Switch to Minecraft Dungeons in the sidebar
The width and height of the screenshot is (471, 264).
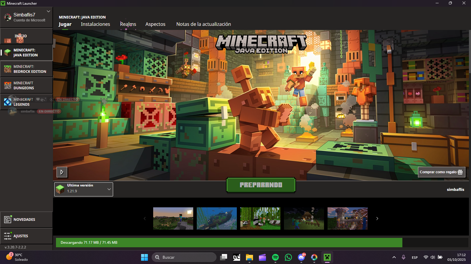(x=27, y=85)
